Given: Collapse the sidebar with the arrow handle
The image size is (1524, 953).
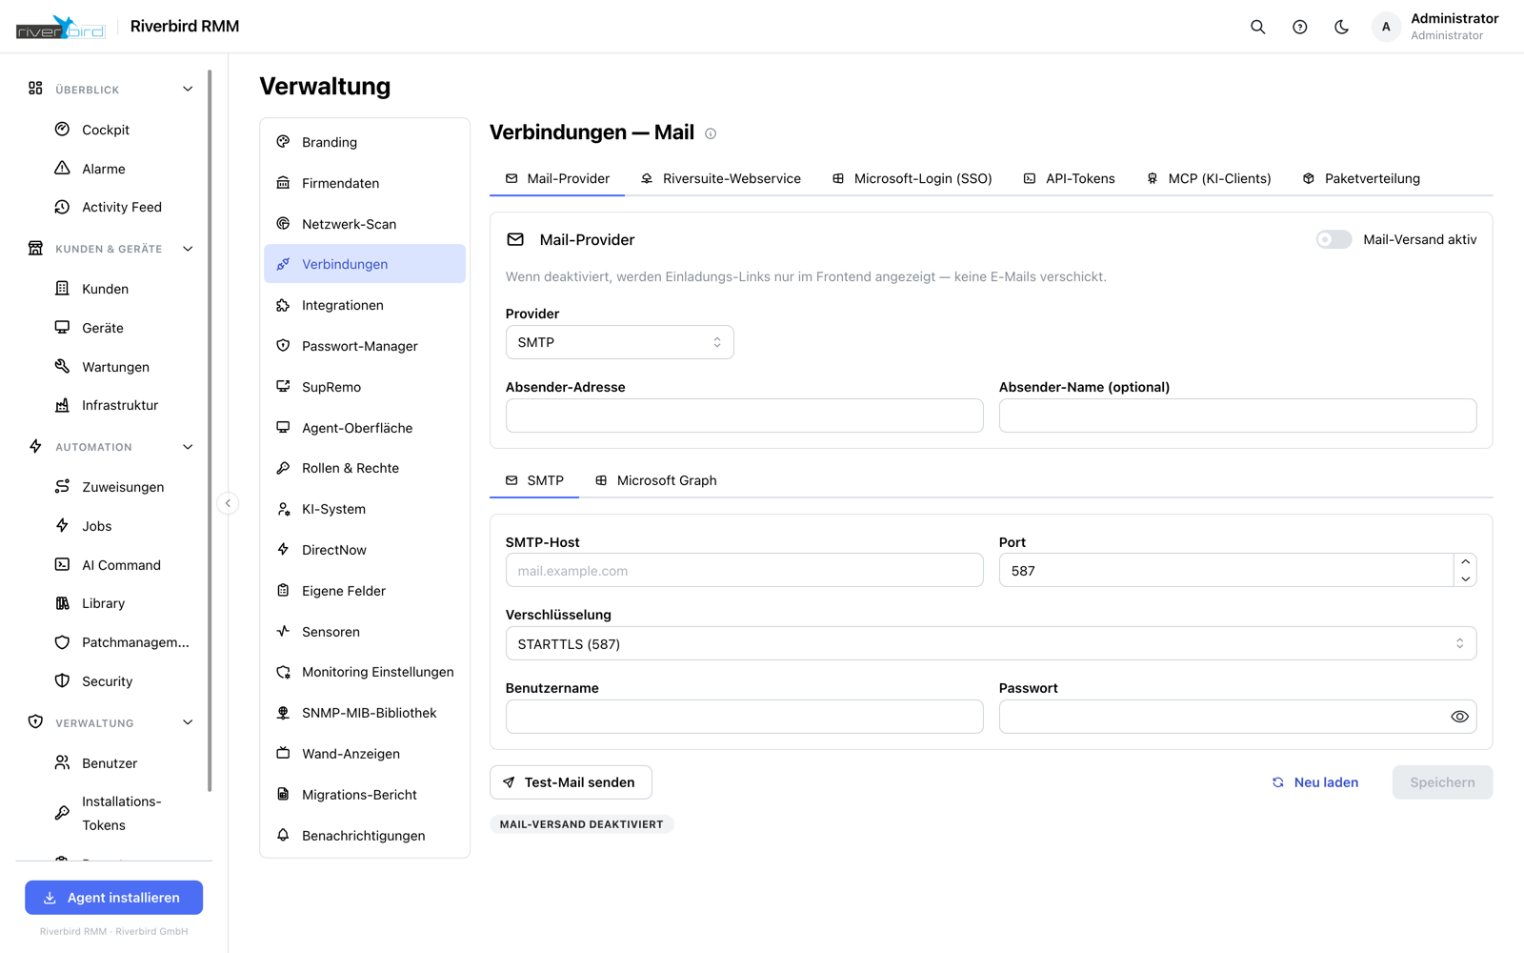Looking at the screenshot, I should [x=228, y=503].
